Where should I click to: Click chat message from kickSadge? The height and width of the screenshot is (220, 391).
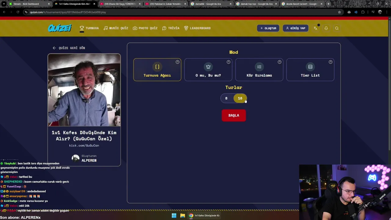click(x=24, y=201)
